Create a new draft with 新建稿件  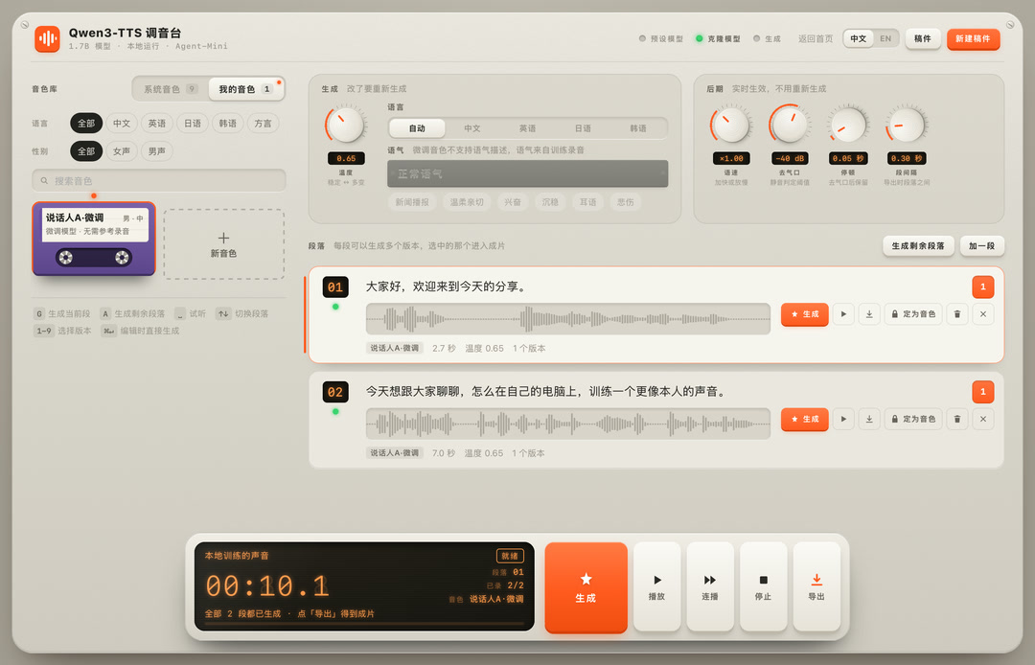pos(973,39)
